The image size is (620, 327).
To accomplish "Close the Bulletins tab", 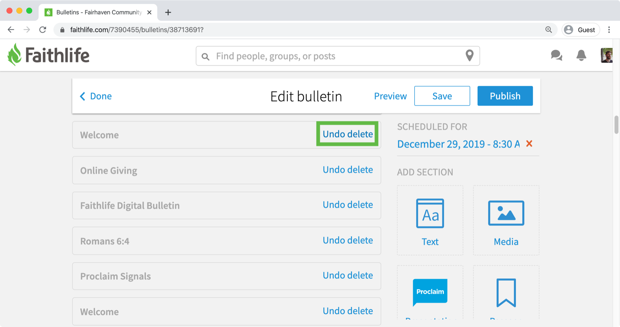I will coord(149,12).
